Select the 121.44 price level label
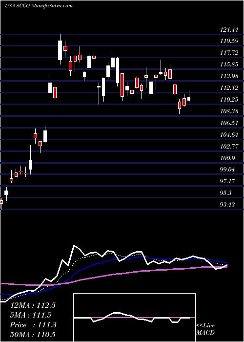Viewport: 244px width, 342px height. pyautogui.click(x=228, y=30)
